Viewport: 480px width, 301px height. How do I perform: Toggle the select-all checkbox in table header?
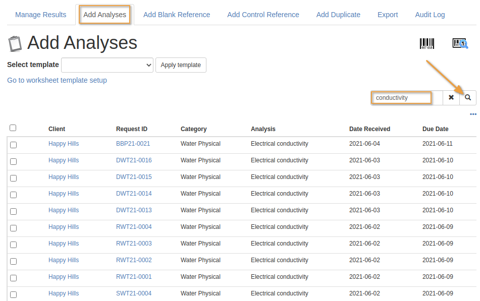[13, 128]
